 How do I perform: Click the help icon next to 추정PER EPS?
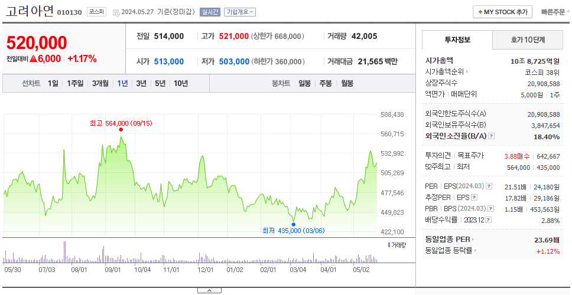(474, 198)
